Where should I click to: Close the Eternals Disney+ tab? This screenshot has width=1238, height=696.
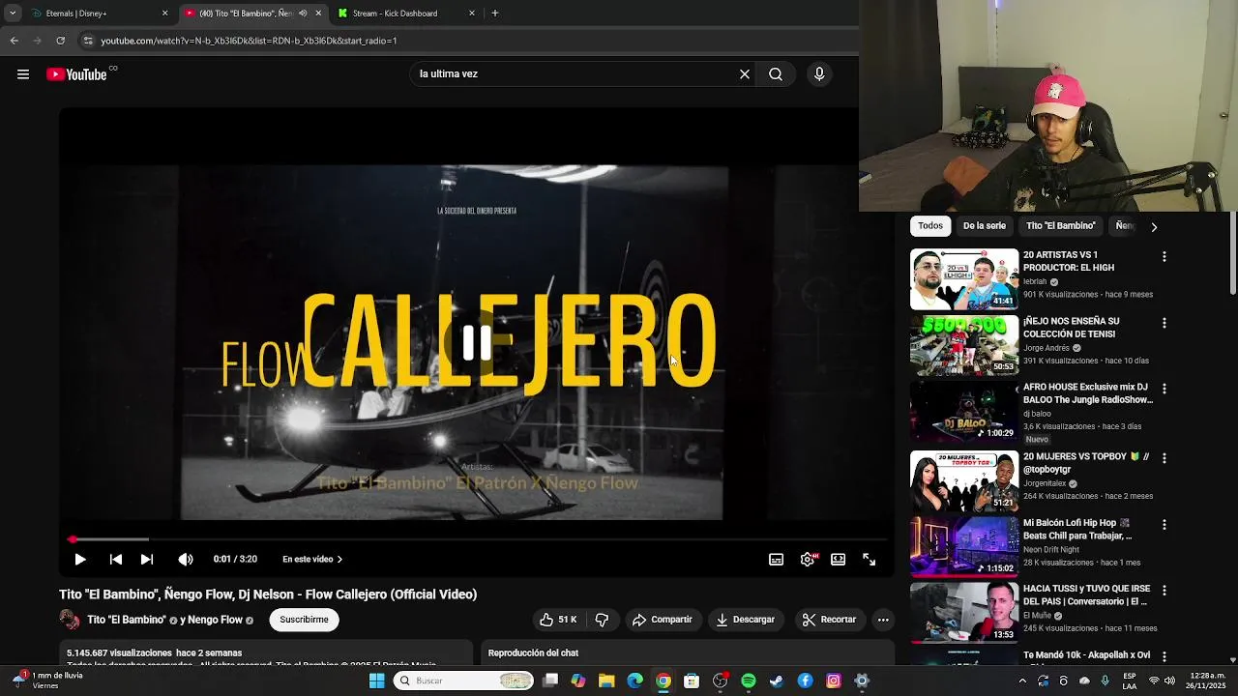(x=164, y=14)
